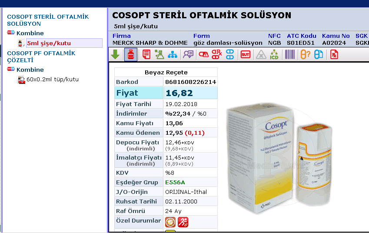This screenshot has height=233, width=369.
Task: Open COSOPT PF OFTALMİK ÇÖZELTİ in sidebar
Action: pos(41,57)
